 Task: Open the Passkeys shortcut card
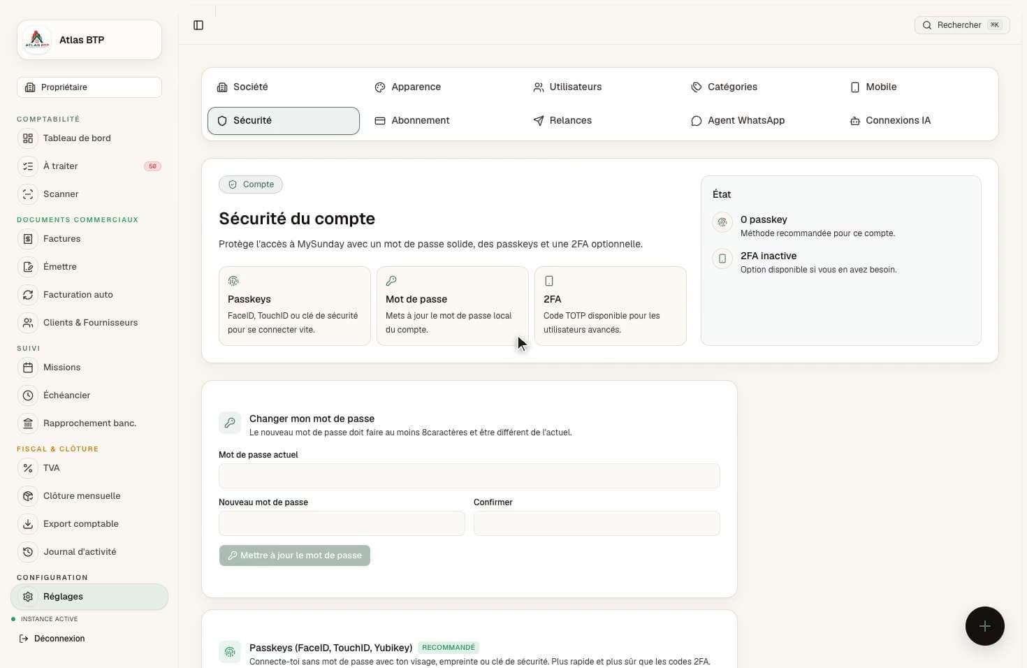point(295,306)
